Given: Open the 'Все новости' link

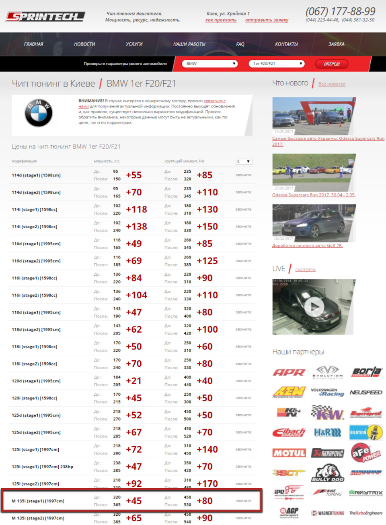Looking at the screenshot, I should tap(332, 84).
